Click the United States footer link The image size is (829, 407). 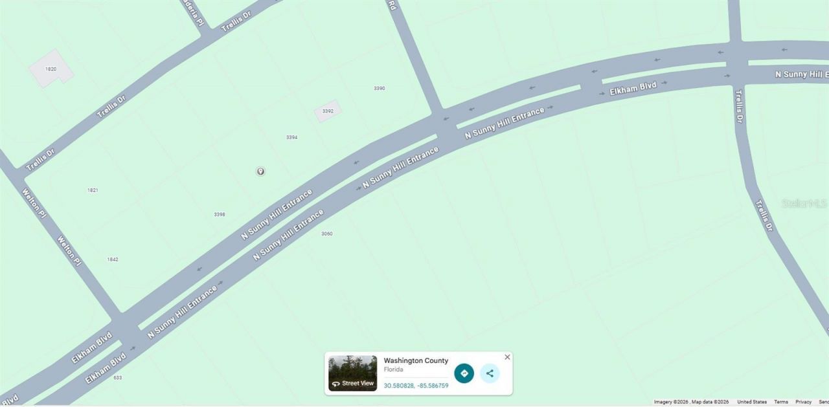[751, 402]
